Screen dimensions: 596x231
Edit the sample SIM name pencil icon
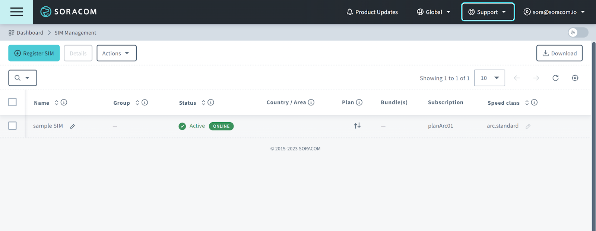[x=73, y=126]
